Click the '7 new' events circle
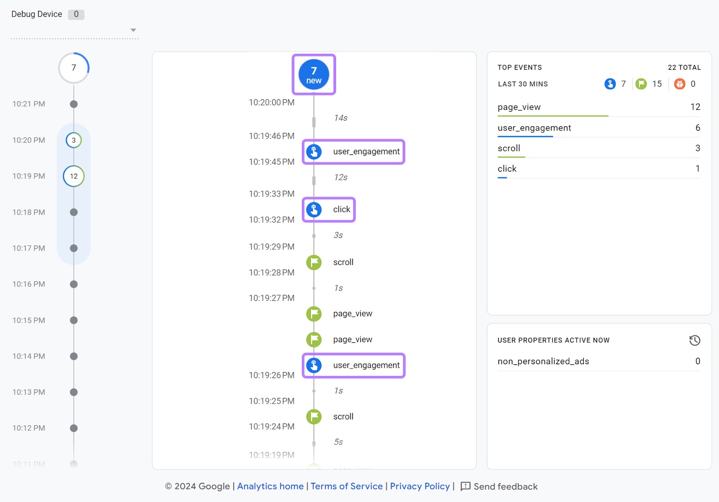The image size is (719, 502). coord(314,74)
